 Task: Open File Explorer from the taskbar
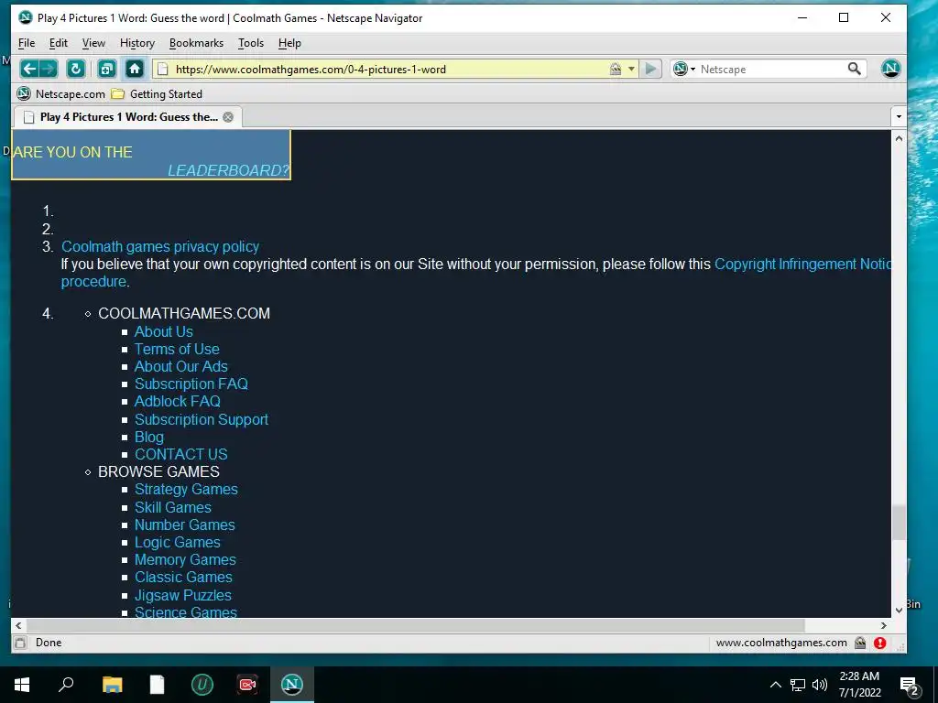(x=112, y=685)
